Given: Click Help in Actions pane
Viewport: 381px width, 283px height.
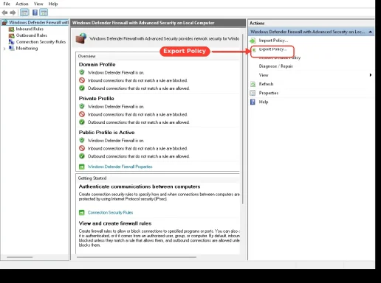Looking at the screenshot, I should [264, 102].
